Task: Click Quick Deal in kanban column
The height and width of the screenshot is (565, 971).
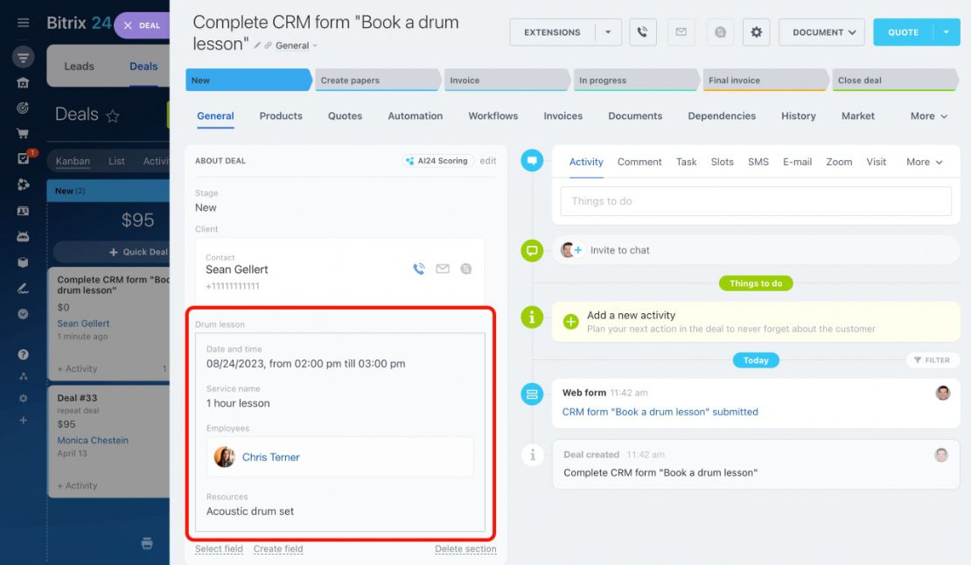Action: pos(138,252)
